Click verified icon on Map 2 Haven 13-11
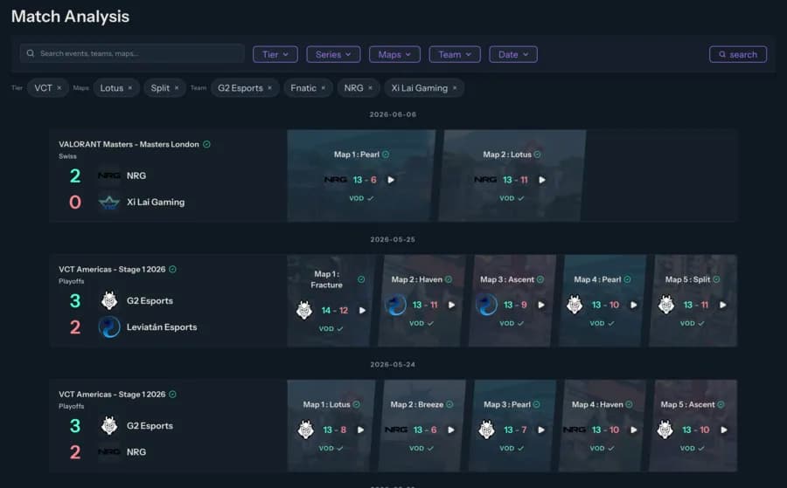The height and width of the screenshot is (488, 787). 449,279
